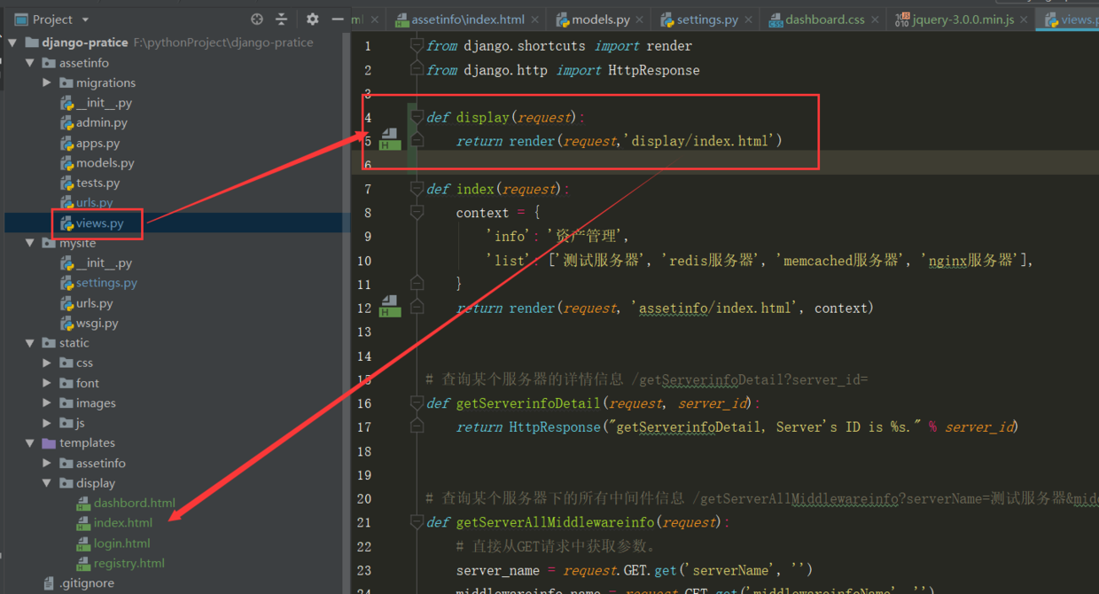Image resolution: width=1099 pixels, height=594 pixels.
Task: Close the jquery-3.0.0.min.js tab
Action: [1025, 19]
